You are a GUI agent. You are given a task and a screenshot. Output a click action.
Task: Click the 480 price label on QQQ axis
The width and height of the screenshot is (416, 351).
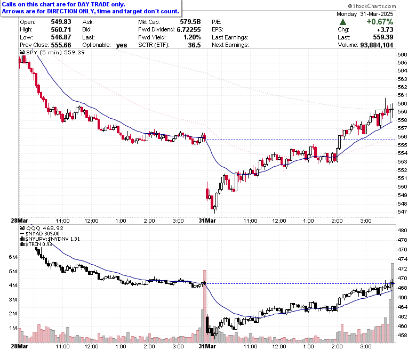coord(402,230)
